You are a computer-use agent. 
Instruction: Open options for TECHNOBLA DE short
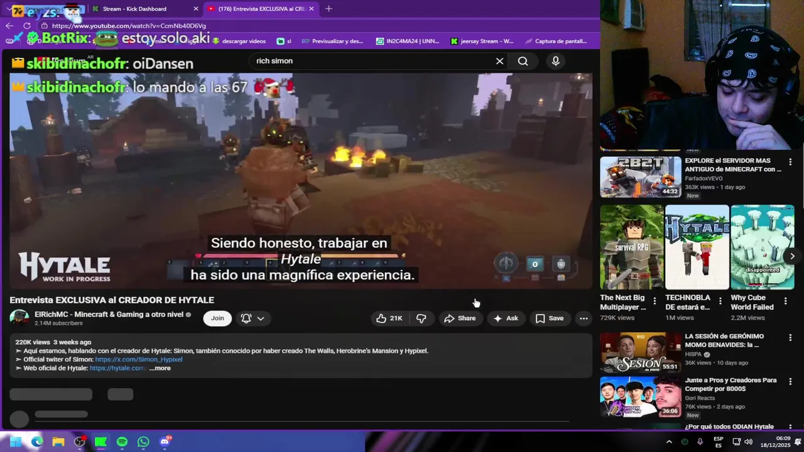coord(720,301)
